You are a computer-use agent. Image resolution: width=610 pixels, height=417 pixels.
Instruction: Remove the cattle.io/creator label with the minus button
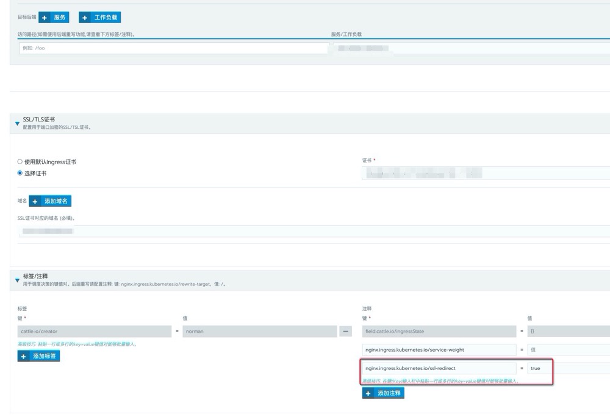[346, 332]
